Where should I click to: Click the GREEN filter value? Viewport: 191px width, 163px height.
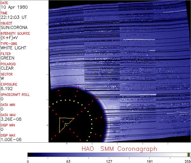point(7,58)
